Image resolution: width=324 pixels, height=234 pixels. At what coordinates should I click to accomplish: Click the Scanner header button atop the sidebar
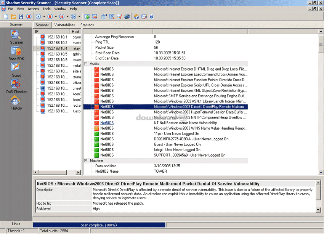point(16,24)
